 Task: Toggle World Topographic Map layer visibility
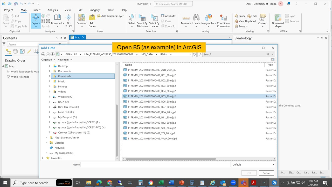pos(9,71)
